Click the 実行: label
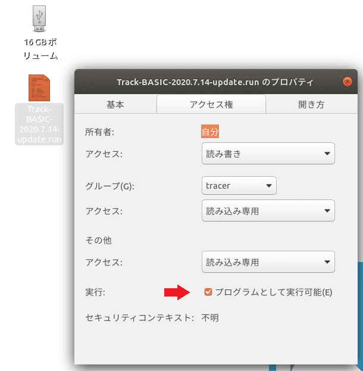 click(x=95, y=292)
